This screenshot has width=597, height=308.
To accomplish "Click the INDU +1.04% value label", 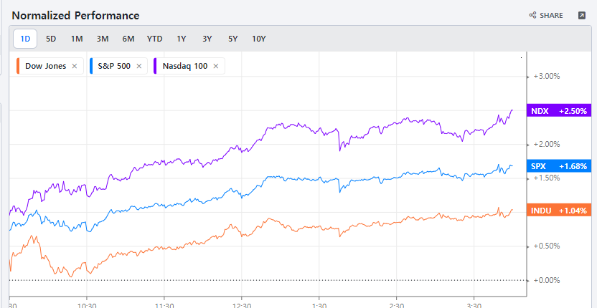I will click(558, 211).
